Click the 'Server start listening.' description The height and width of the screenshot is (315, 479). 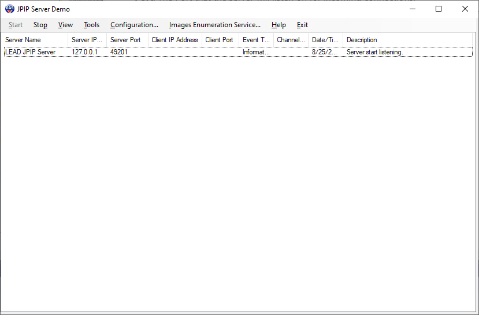click(375, 52)
